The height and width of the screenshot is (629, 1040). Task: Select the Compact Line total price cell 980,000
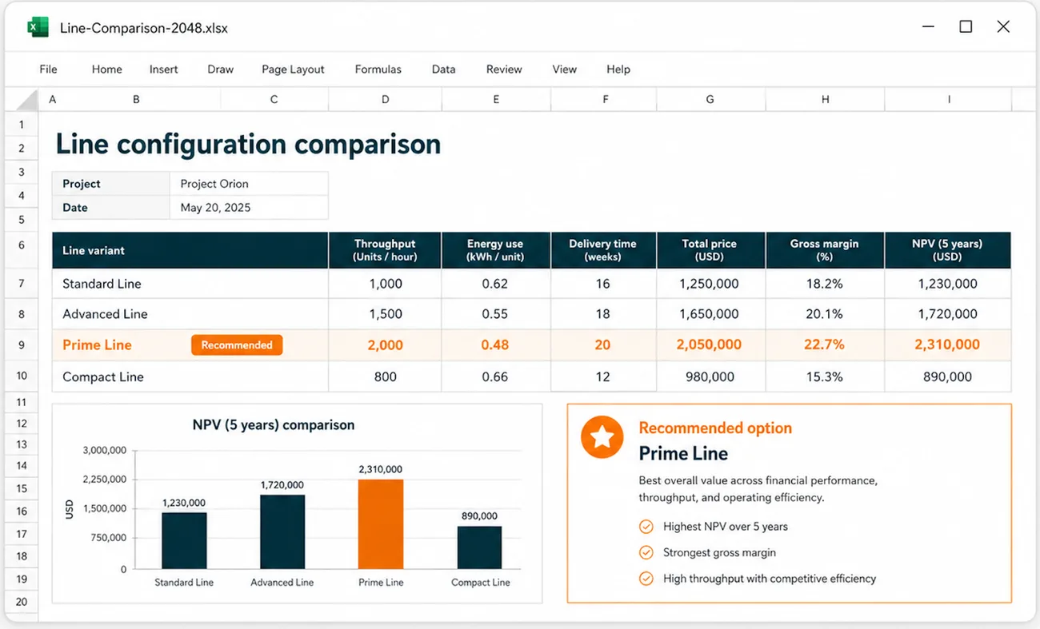pyautogui.click(x=711, y=376)
